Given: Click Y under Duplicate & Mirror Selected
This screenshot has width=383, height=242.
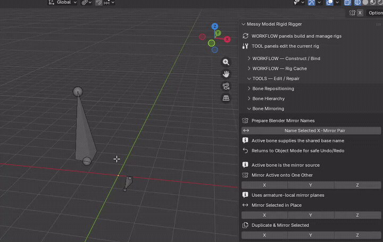Looking at the screenshot, I should 311,235.
